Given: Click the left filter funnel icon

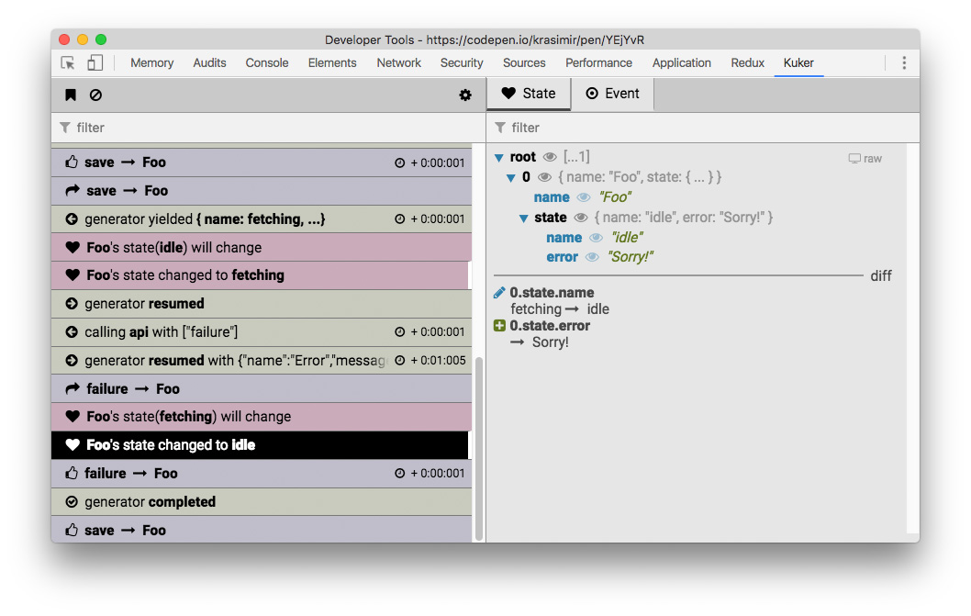Looking at the screenshot, I should [x=65, y=128].
